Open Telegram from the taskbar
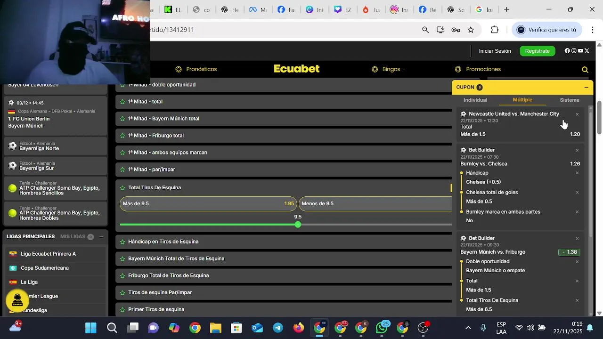Screen dimensions: 603x339 coord(278,328)
